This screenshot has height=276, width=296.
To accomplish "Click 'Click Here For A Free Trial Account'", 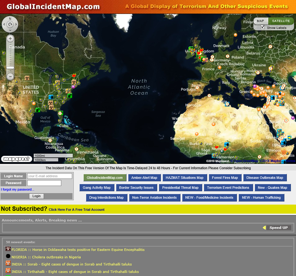I will pos(77,210).
